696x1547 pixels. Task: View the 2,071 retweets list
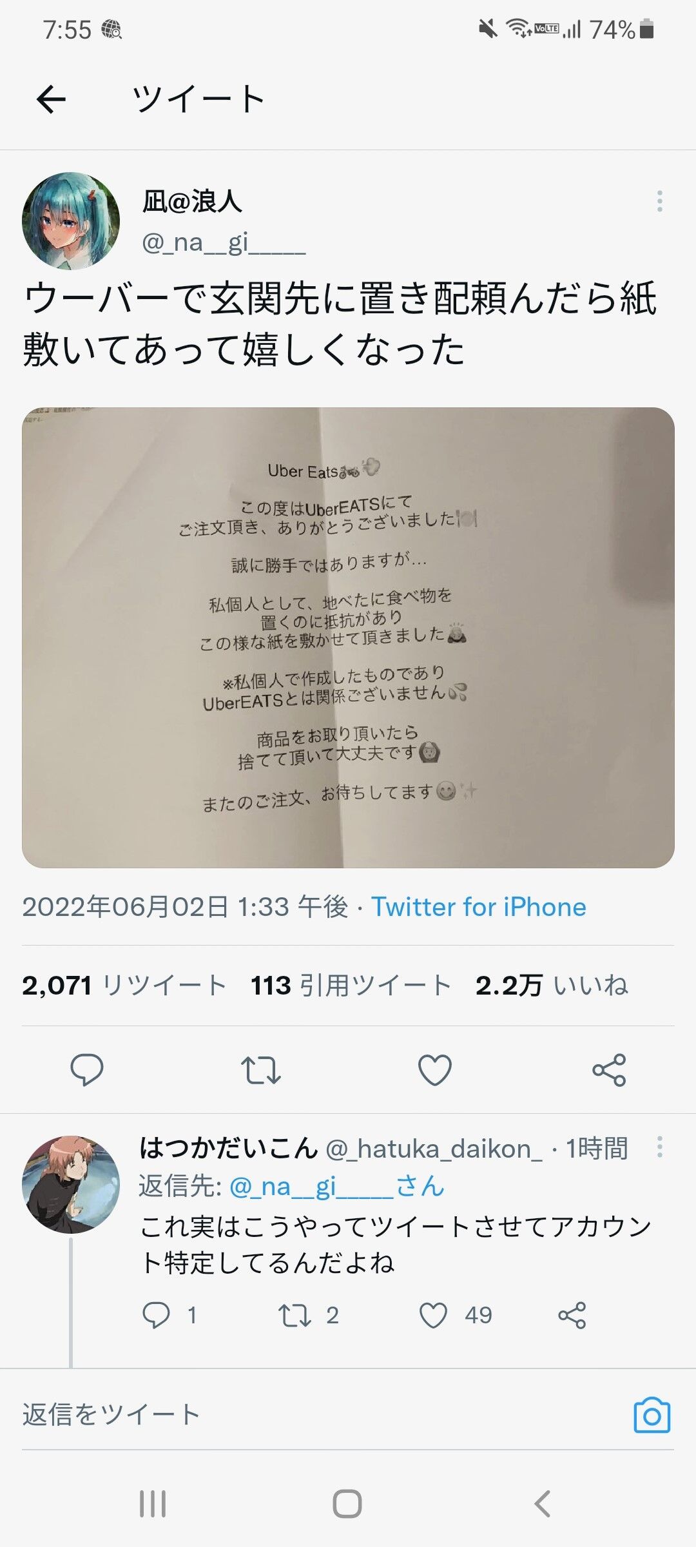coord(124,986)
